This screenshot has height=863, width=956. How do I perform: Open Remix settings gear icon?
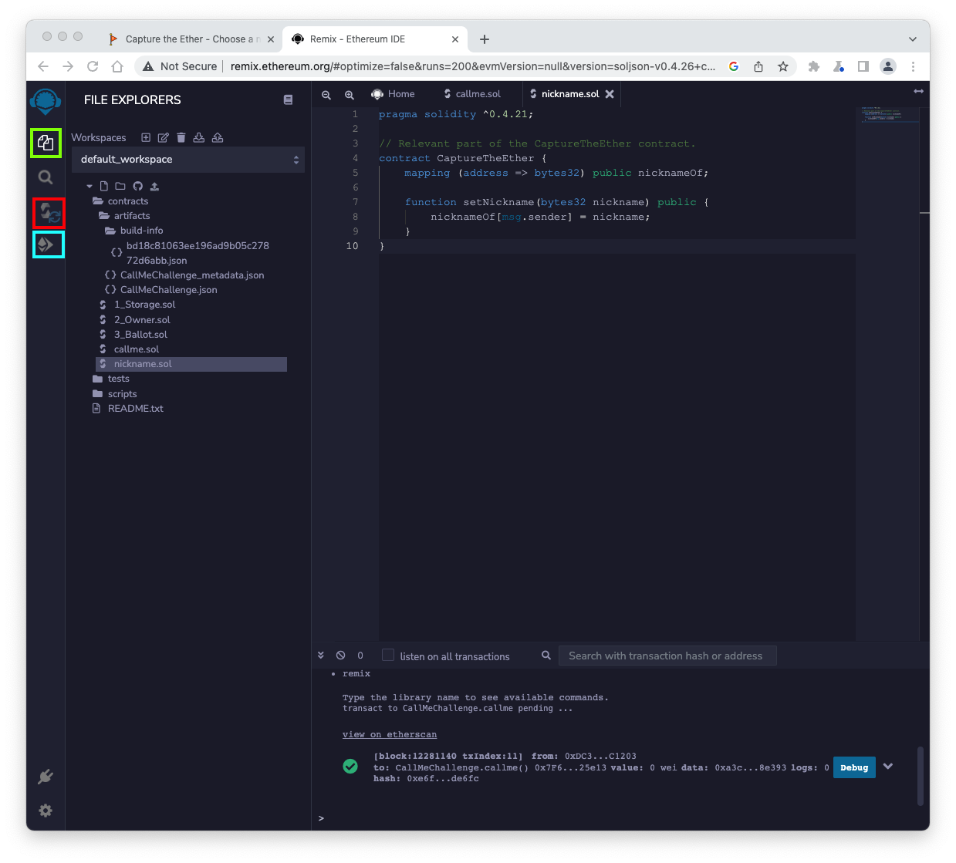(46, 811)
